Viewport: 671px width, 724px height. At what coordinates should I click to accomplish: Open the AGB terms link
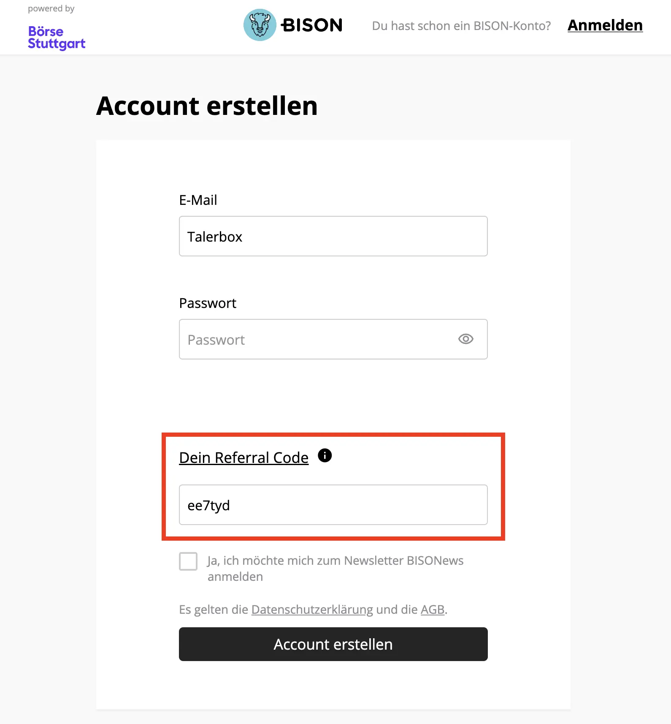(432, 610)
